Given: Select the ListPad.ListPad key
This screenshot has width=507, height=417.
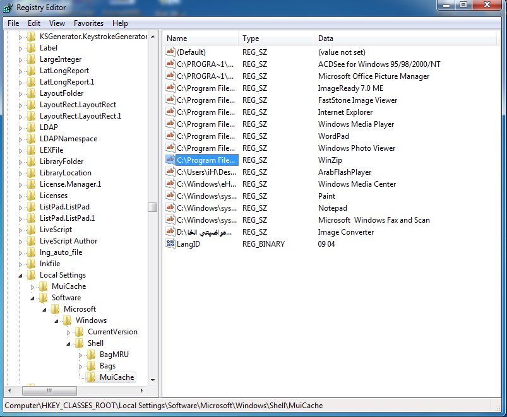Looking at the screenshot, I should pos(64,207).
